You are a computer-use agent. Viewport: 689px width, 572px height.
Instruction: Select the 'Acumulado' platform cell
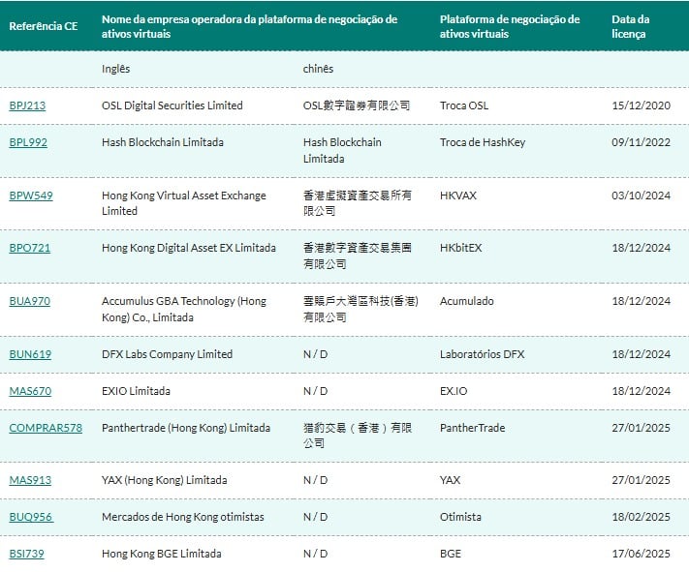pos(467,301)
